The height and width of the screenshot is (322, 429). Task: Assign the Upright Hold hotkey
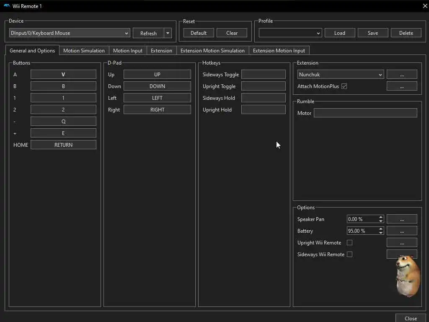point(263,109)
